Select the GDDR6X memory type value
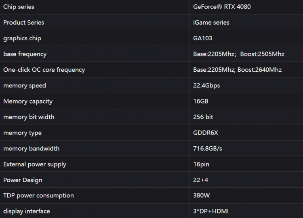This screenshot has width=303, height=218. (206, 133)
